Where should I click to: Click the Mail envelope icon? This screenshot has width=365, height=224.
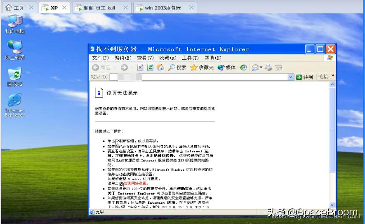click(x=255, y=68)
